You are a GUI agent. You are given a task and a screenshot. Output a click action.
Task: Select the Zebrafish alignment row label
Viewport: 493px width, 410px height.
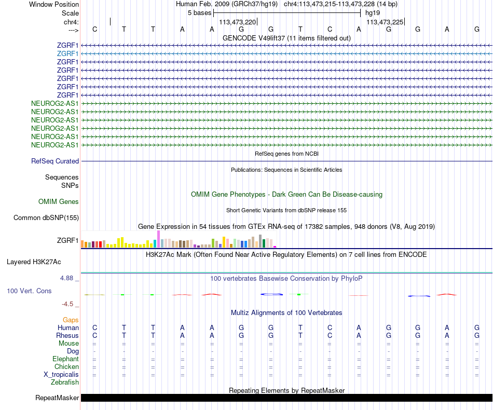[65, 382]
